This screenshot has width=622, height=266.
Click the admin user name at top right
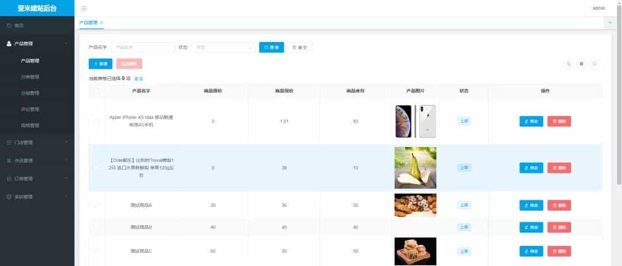coord(598,8)
